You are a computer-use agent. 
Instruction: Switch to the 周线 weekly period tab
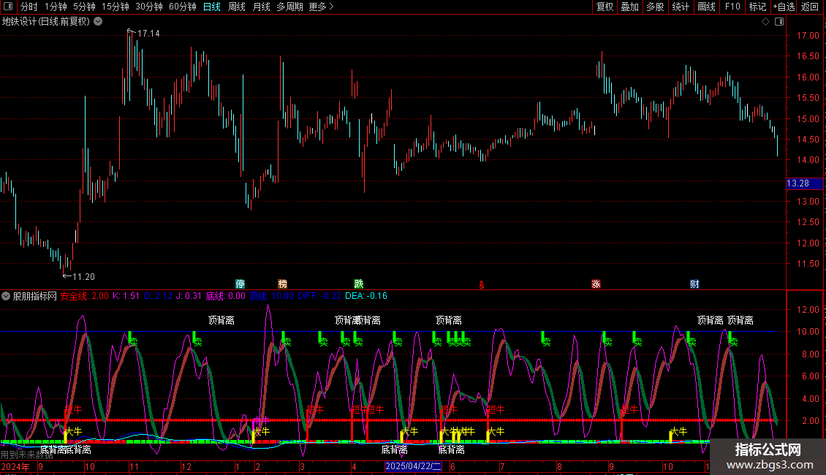coord(237,7)
